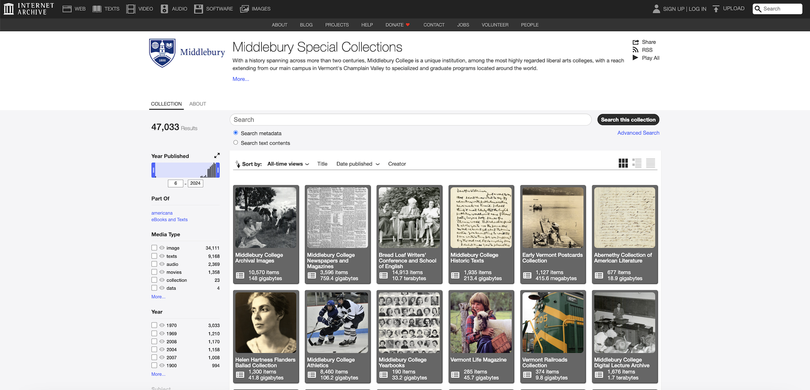Screen dimensions: 810x390
Task: Toggle sort direction arrows icon
Action: tap(238, 164)
